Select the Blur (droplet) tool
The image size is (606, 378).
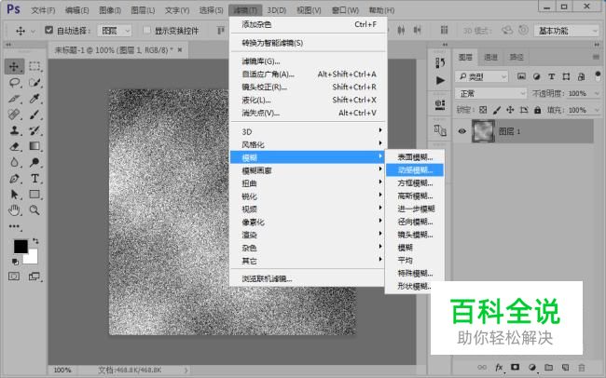click(x=14, y=162)
